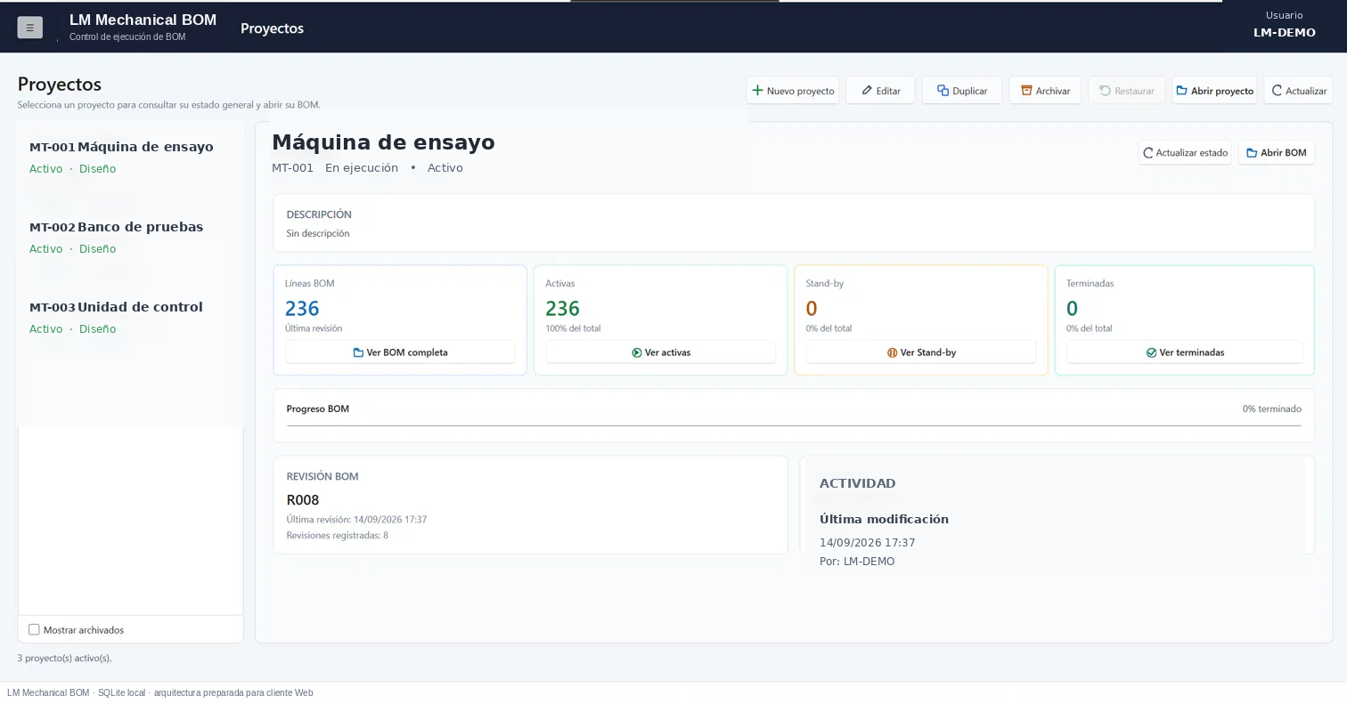
Task: Open the hamburger menu in the header
Action: point(29,28)
